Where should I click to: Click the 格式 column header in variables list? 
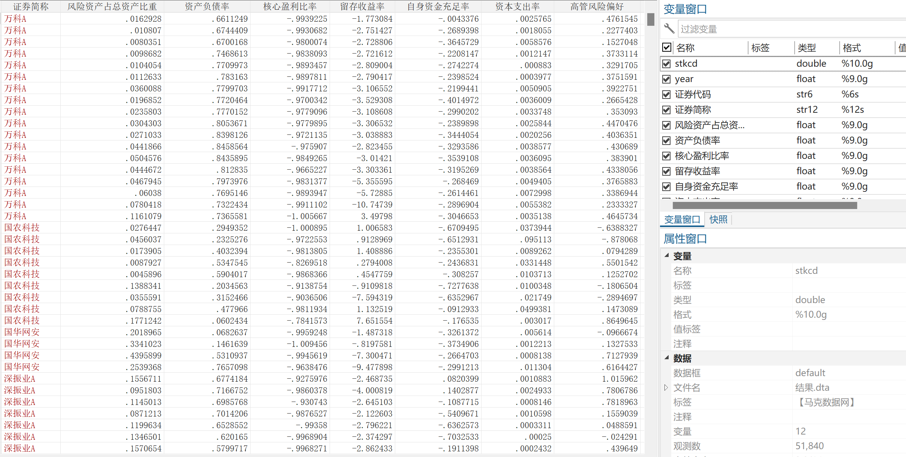(x=852, y=48)
